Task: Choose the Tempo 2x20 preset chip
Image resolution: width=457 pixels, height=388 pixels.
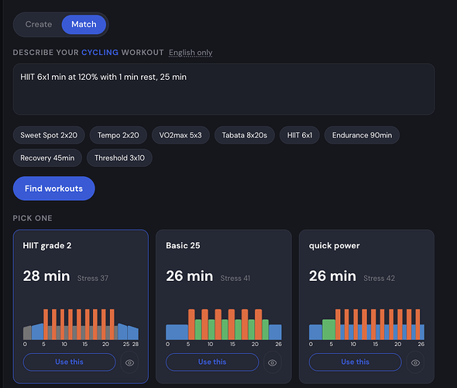Action: tap(119, 135)
